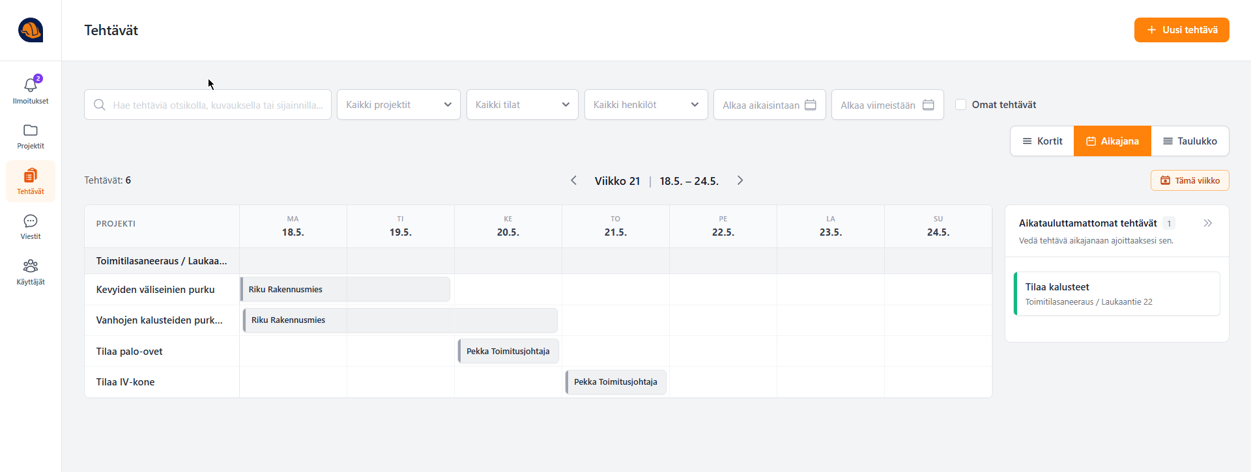Collapse the unscheduled tasks panel
Screen dimensions: 1251x472
(x=1208, y=223)
